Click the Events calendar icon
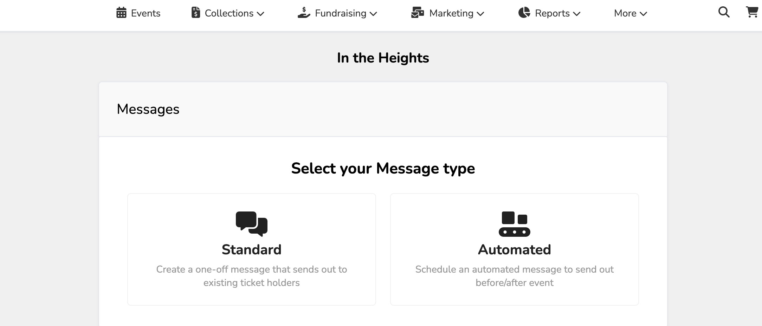Screen dimensions: 762x326 (x=121, y=13)
